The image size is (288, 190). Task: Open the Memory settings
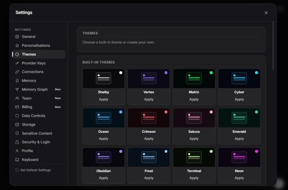click(39, 81)
